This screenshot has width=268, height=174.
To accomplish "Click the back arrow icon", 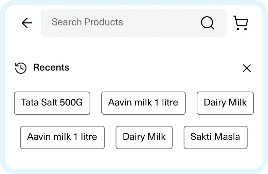I will [x=27, y=23].
